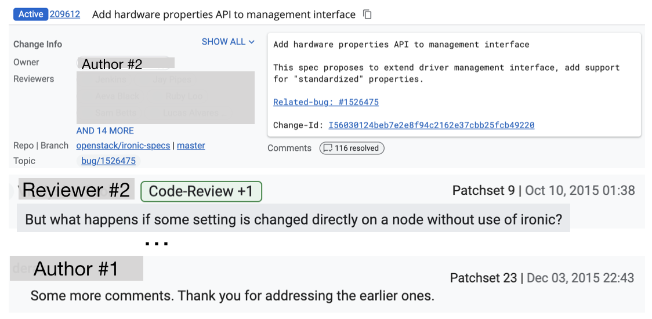Click the Reviewer #2 message author name
This screenshot has height=319, width=652.
tap(76, 190)
